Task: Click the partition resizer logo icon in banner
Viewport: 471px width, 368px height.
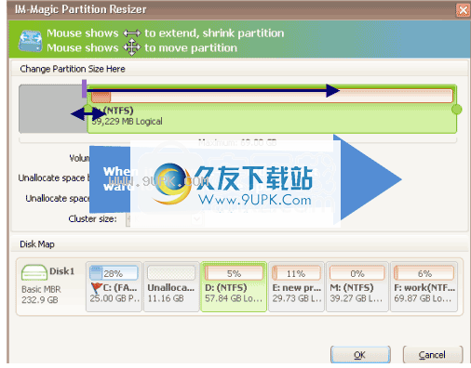Action: click(30, 41)
